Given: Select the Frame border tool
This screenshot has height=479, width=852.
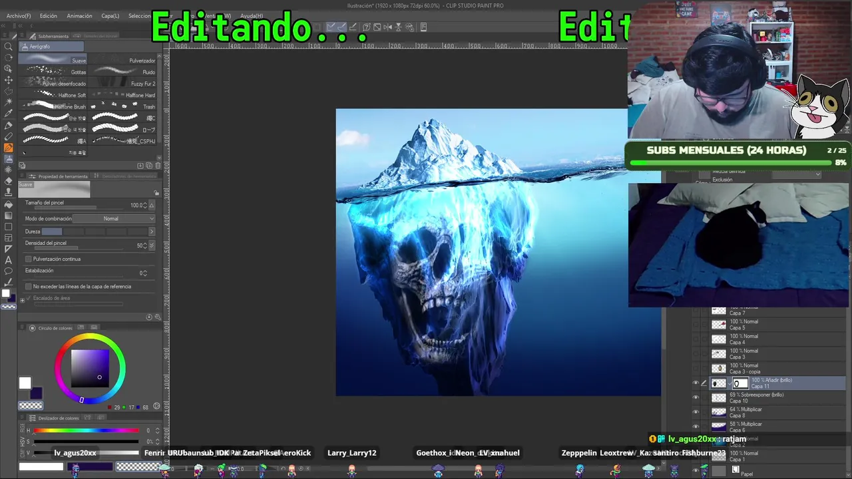Looking at the screenshot, I should tap(9, 238).
